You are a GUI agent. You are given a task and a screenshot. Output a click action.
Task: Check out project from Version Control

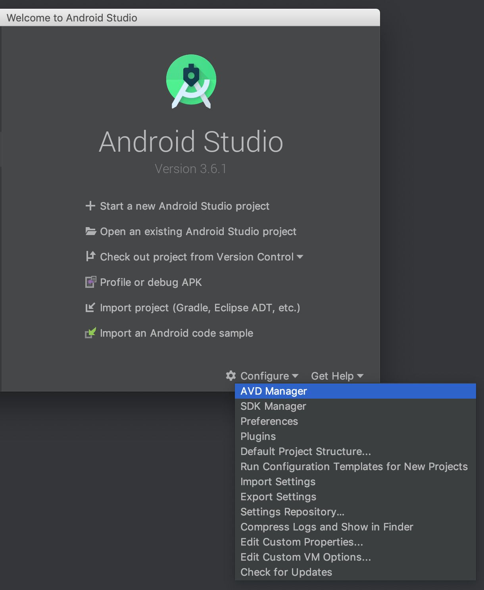coord(197,257)
